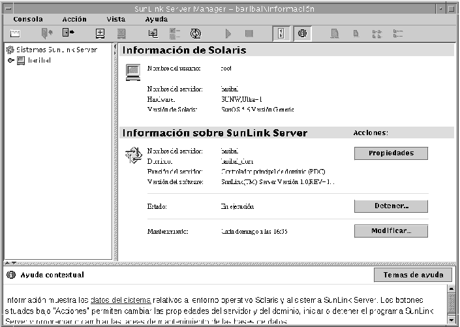This screenshot has height=327, width=460.
Task: Click the SunOS 5.6 Versión Generic value
Action: click(x=258, y=110)
